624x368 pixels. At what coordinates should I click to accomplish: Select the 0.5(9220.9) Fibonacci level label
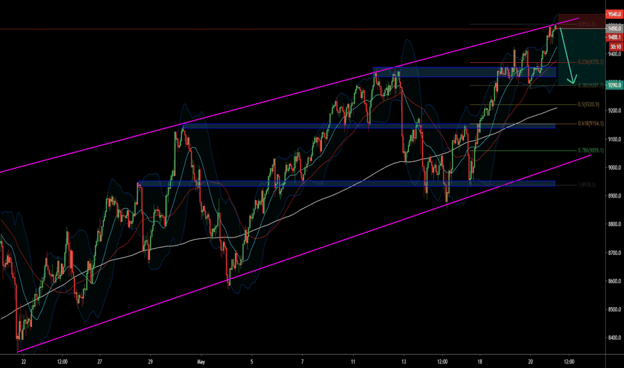[589, 104]
